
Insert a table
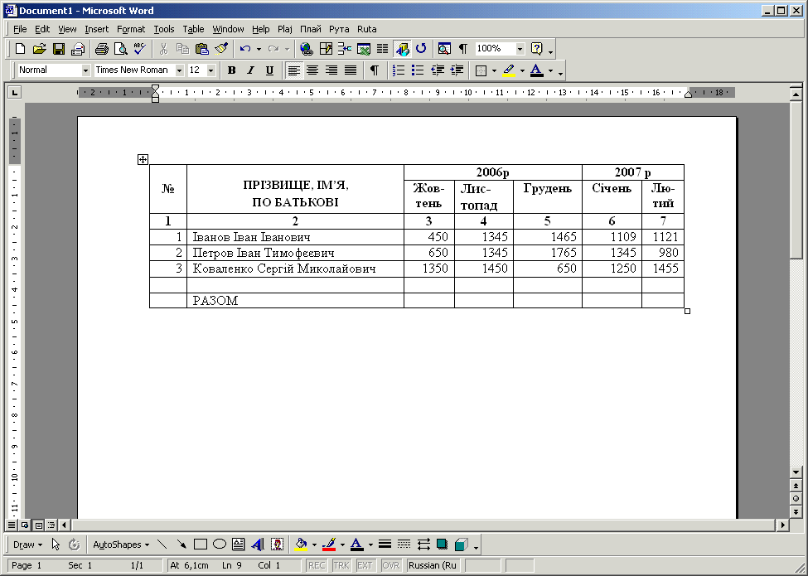[x=345, y=49]
